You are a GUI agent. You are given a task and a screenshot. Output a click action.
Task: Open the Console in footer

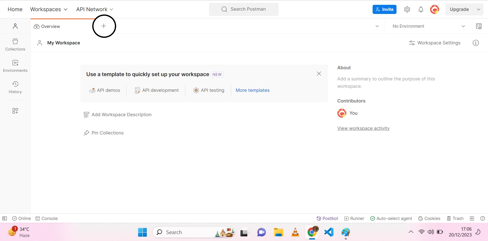tap(47, 218)
